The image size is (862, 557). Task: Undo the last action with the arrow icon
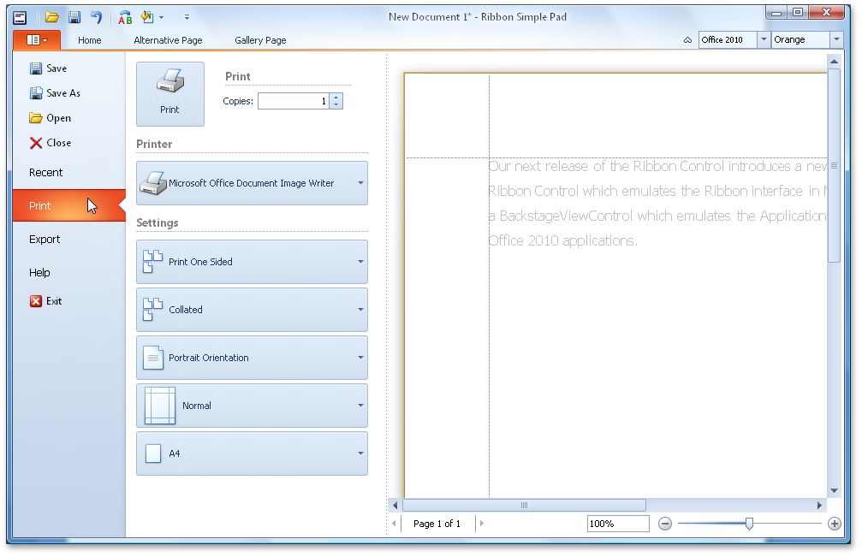pos(97,17)
